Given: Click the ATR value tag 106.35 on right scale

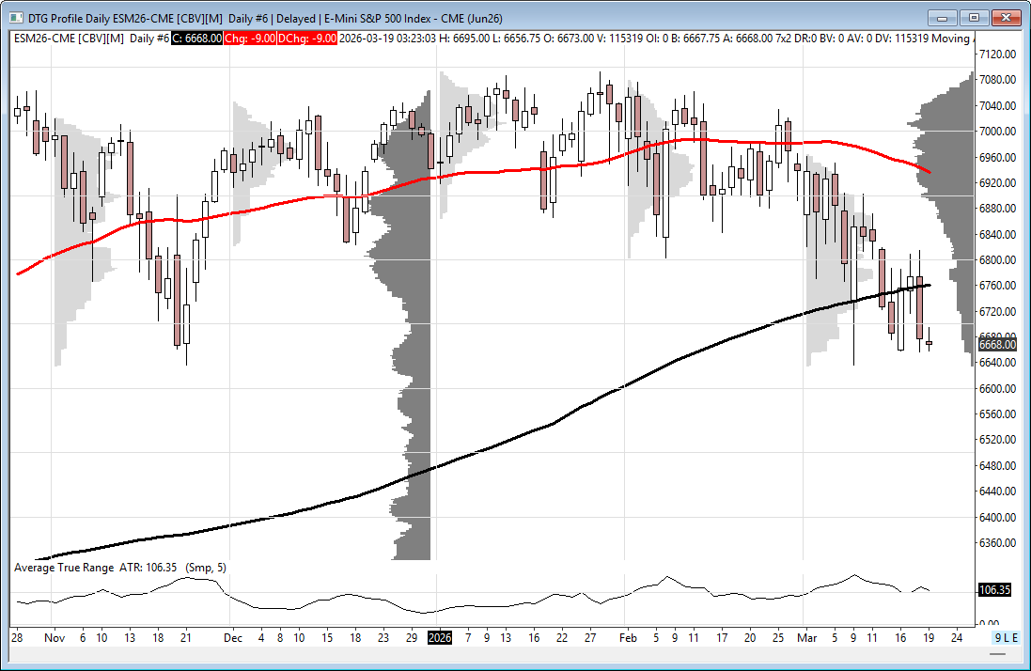Looking at the screenshot, I should pos(995,591).
